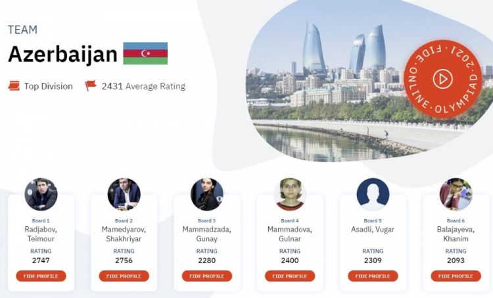
Task: Click Teimour Radjabov's avatar photo
Action: click(x=41, y=194)
